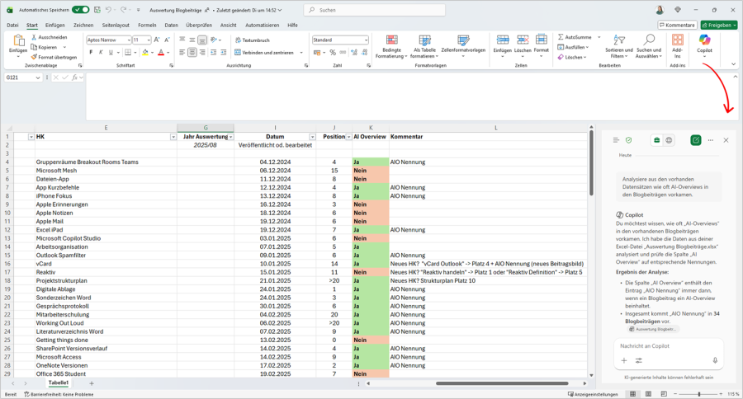743x399 pixels.
Task: Open Bedingte Formatierung menu
Action: click(x=391, y=47)
